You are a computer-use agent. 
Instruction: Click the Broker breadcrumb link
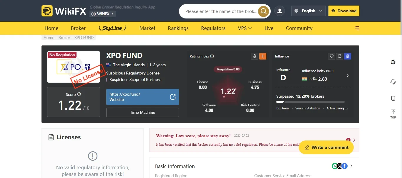(x=64, y=38)
